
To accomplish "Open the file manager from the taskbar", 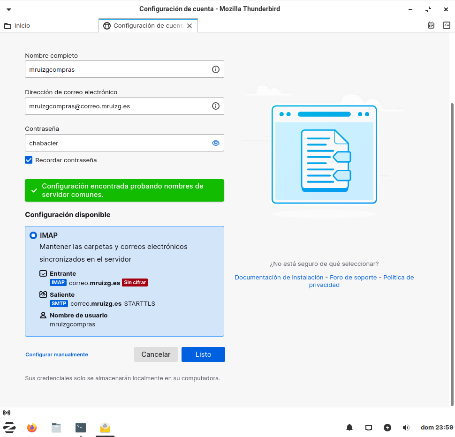I will click(x=56, y=428).
